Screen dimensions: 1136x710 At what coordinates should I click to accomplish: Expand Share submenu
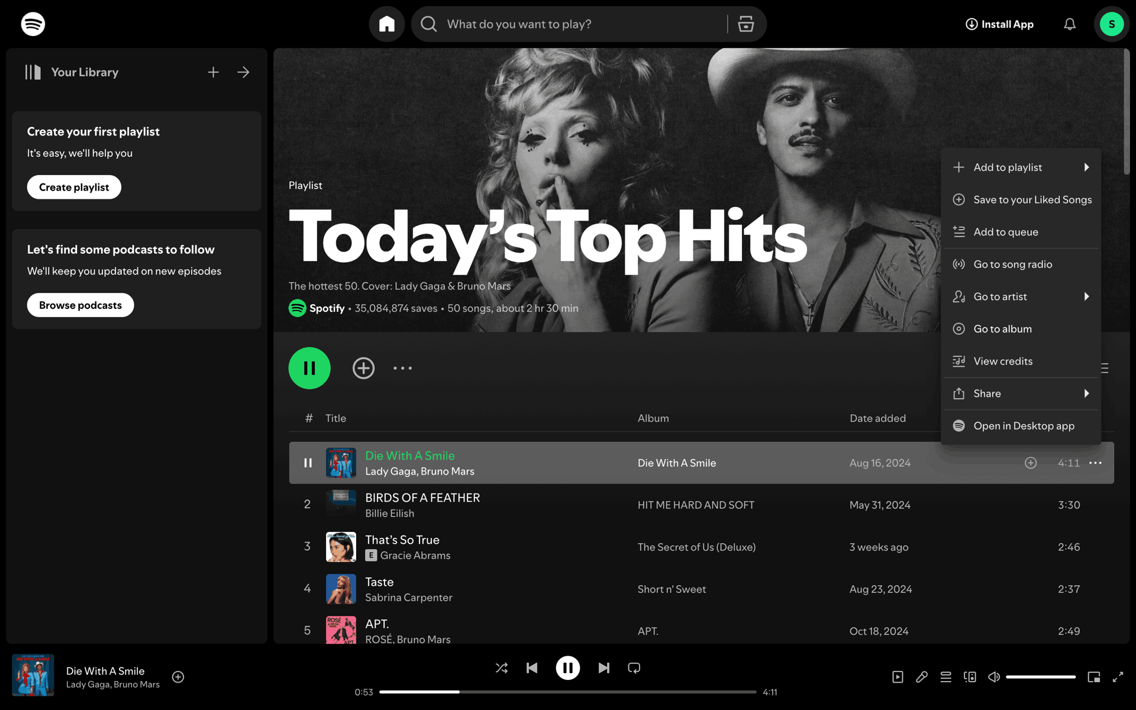(1021, 393)
